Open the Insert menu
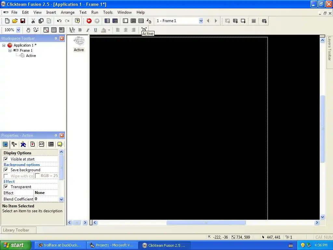 pyautogui.click(x=51, y=12)
